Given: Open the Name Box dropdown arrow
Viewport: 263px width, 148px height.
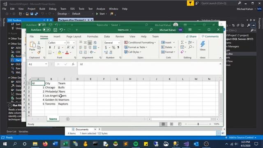Looking at the screenshot, I should coord(46,64).
